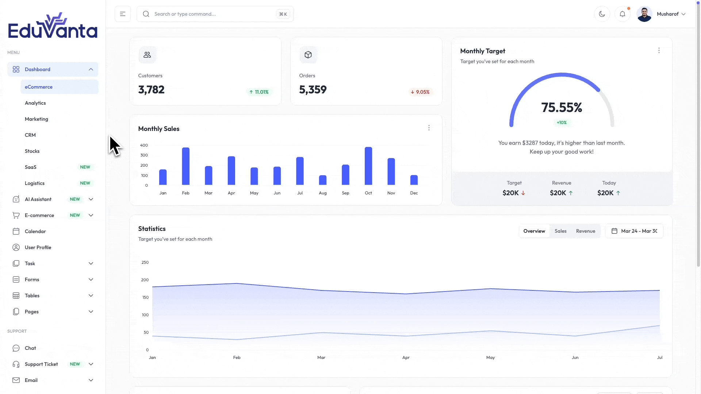Click the ⌘K shortcut badge

[x=283, y=14]
